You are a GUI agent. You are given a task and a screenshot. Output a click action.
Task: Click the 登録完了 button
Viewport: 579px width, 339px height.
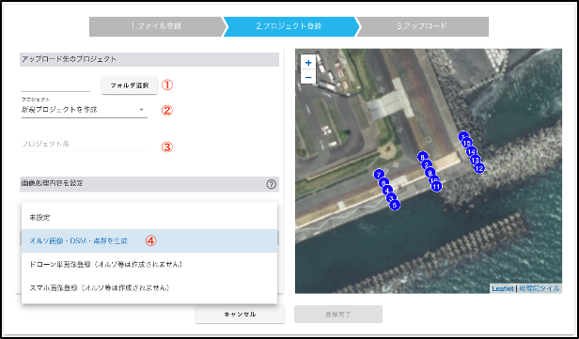[x=338, y=315]
